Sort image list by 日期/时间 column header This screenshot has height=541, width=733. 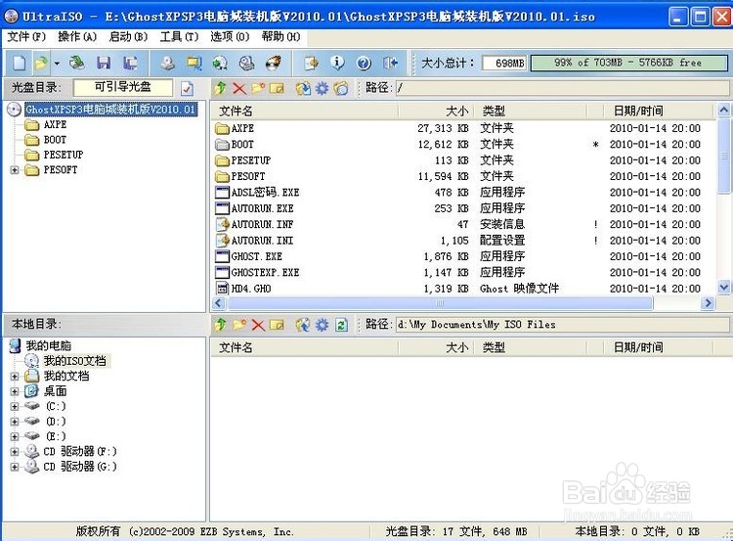pyautogui.click(x=658, y=111)
